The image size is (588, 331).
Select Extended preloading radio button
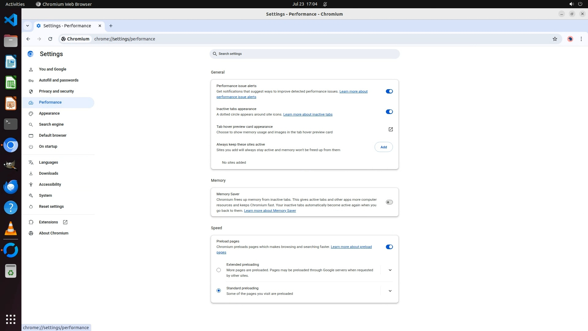click(x=218, y=270)
